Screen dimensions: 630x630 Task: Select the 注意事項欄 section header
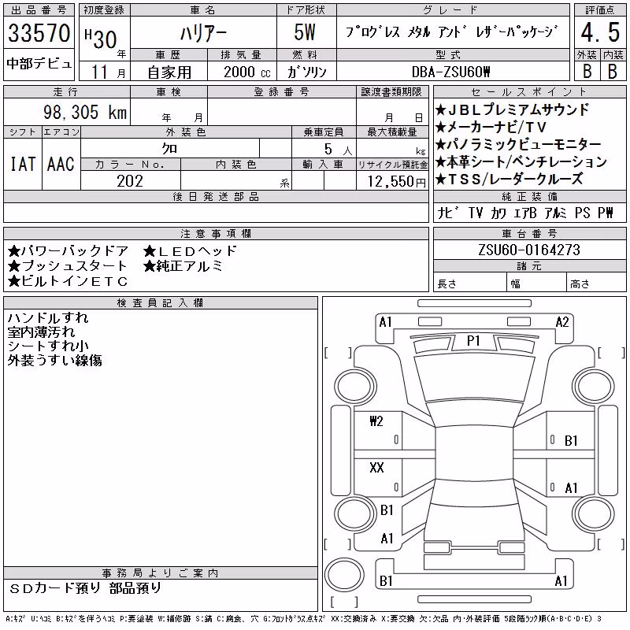[x=216, y=233]
